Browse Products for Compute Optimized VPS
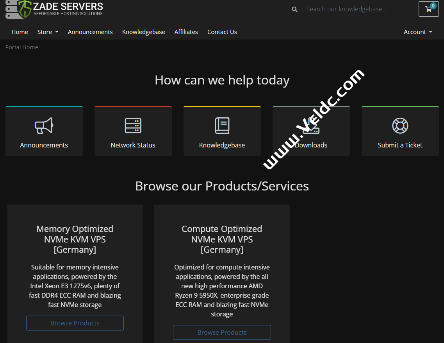Viewport: 444px width, 343px height. [222, 332]
